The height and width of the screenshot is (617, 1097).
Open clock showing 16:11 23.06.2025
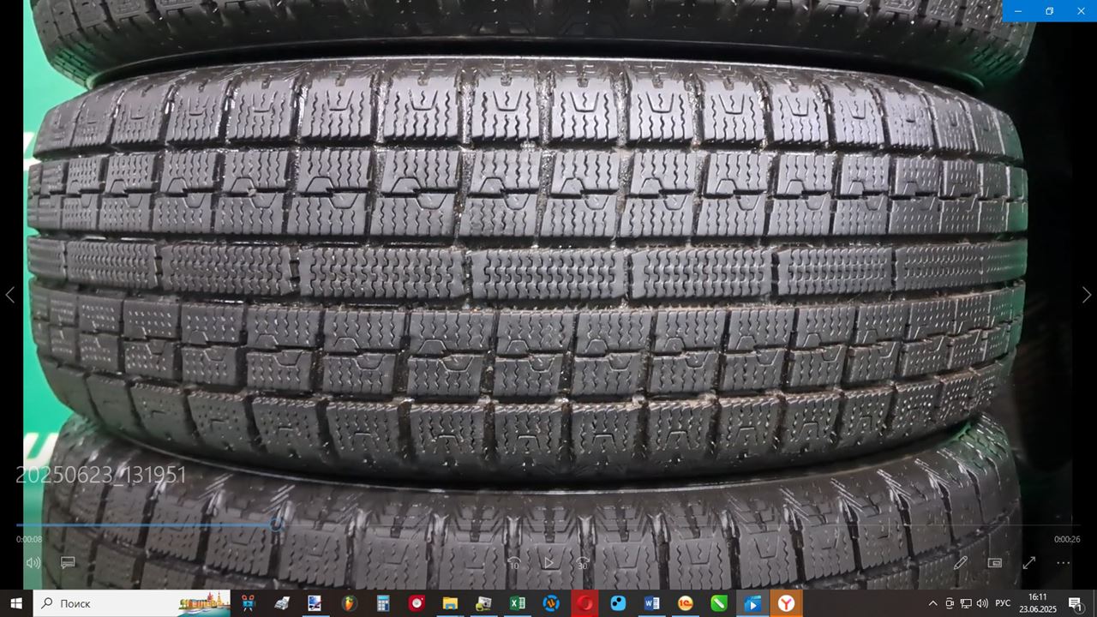(x=1038, y=603)
